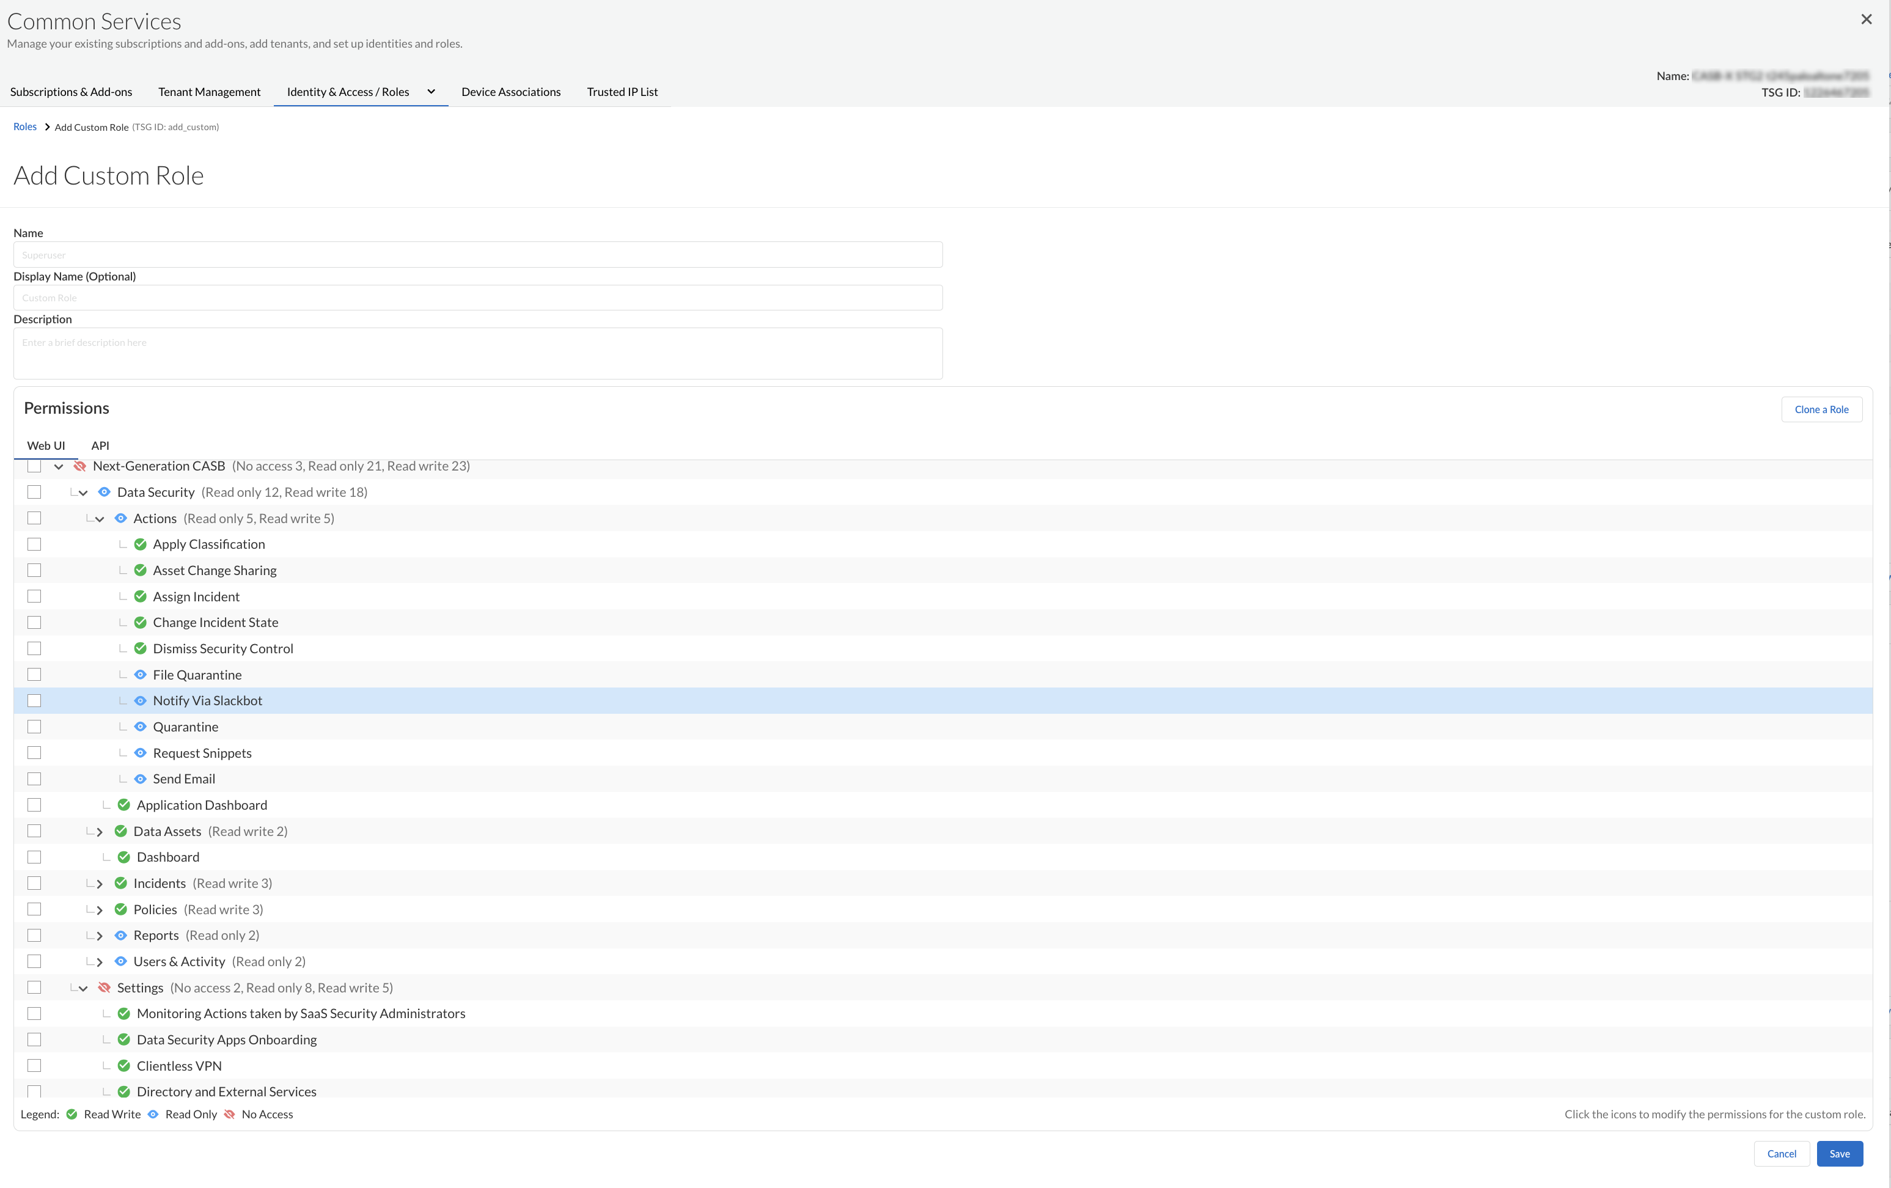The image size is (1891, 1188).
Task: Click the green check icon for Clientless VPN
Action: pyautogui.click(x=124, y=1066)
